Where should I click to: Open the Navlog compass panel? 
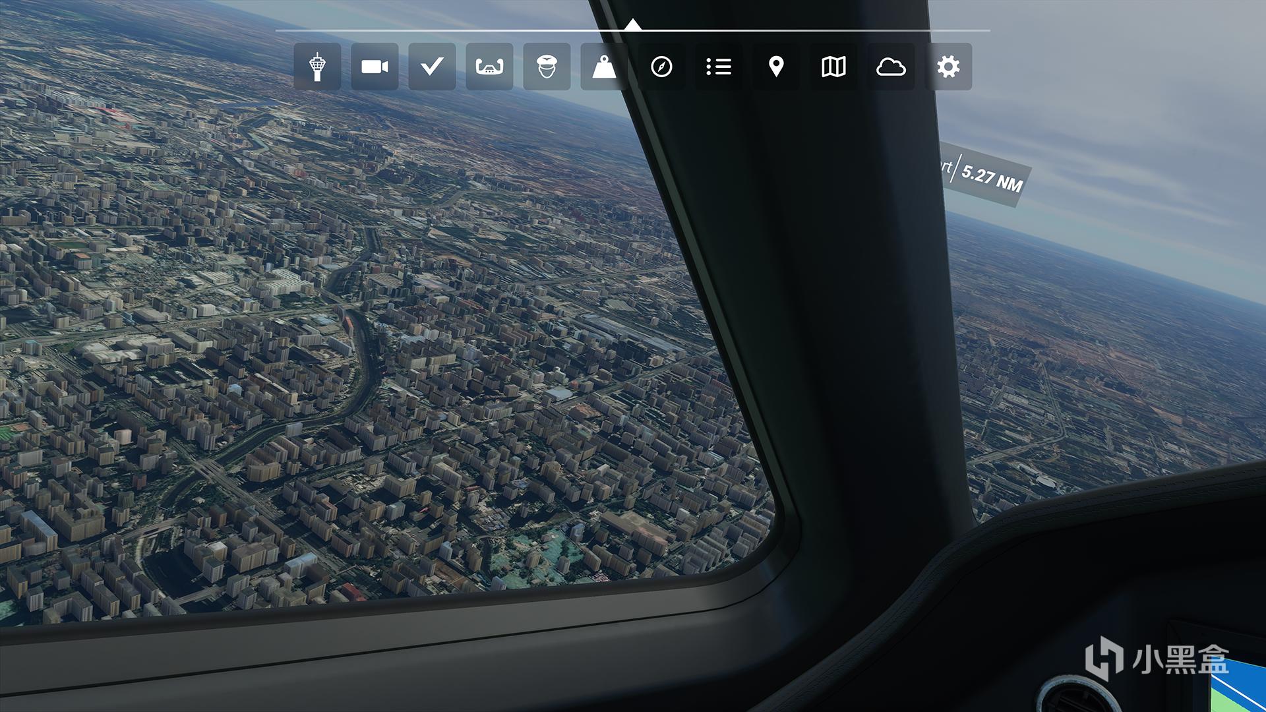click(x=661, y=67)
